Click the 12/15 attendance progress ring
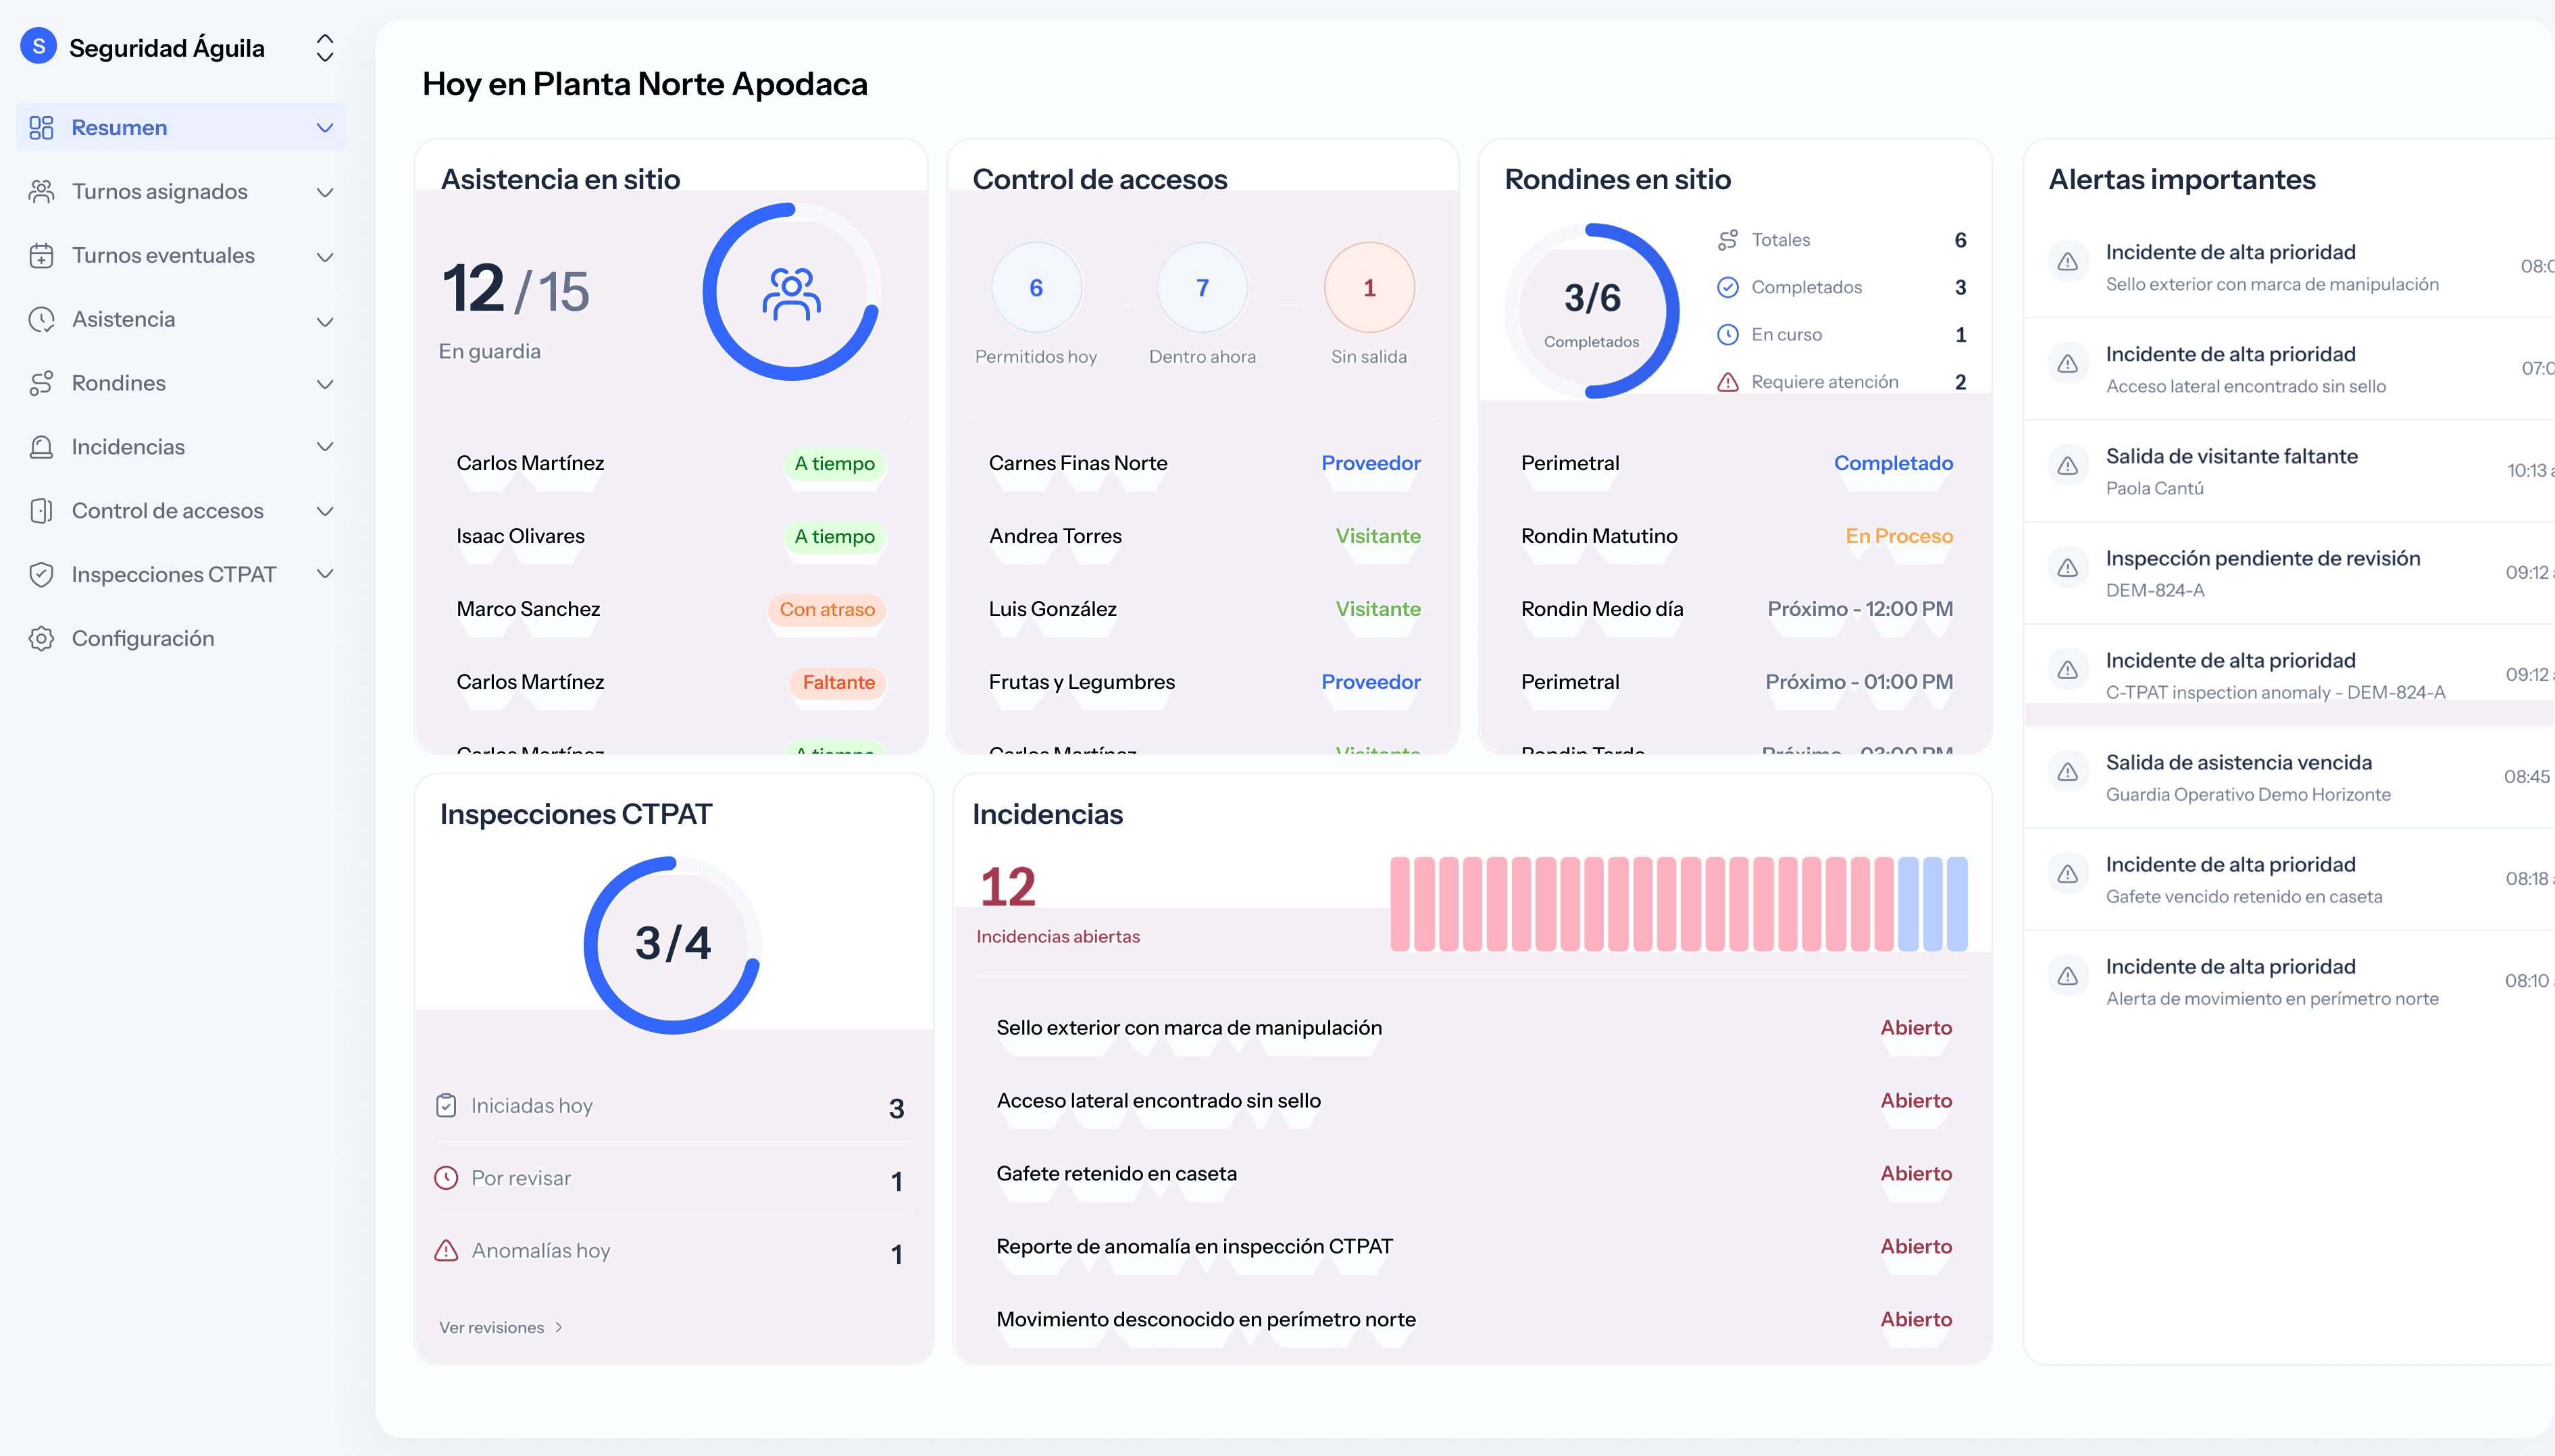2555x1456 pixels. [791, 292]
